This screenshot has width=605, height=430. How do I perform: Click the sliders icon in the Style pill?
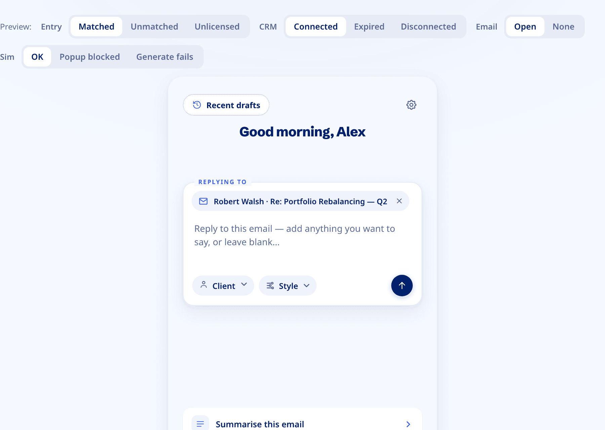click(270, 286)
